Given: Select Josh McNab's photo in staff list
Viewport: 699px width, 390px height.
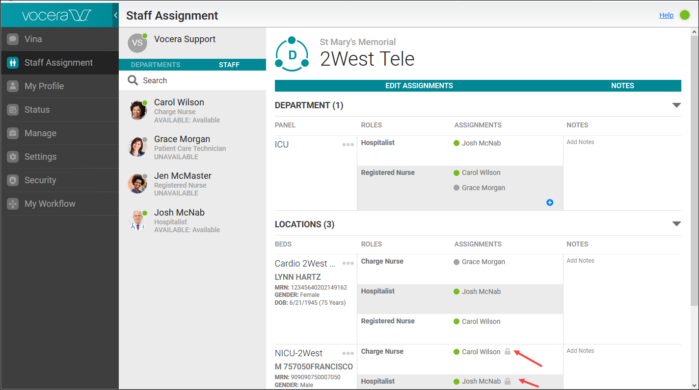Looking at the screenshot, I should (x=137, y=220).
